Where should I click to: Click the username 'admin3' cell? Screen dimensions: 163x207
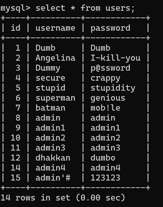point(50,148)
